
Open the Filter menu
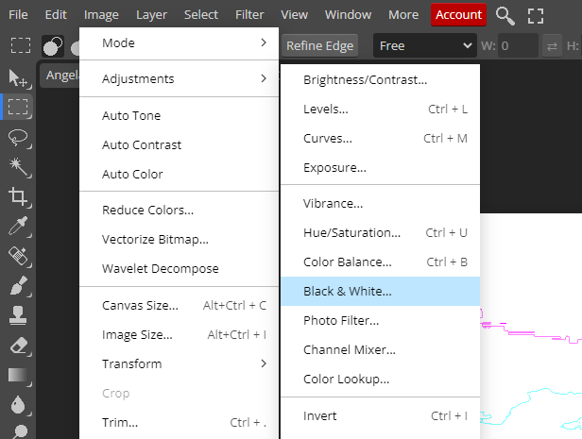click(x=249, y=15)
